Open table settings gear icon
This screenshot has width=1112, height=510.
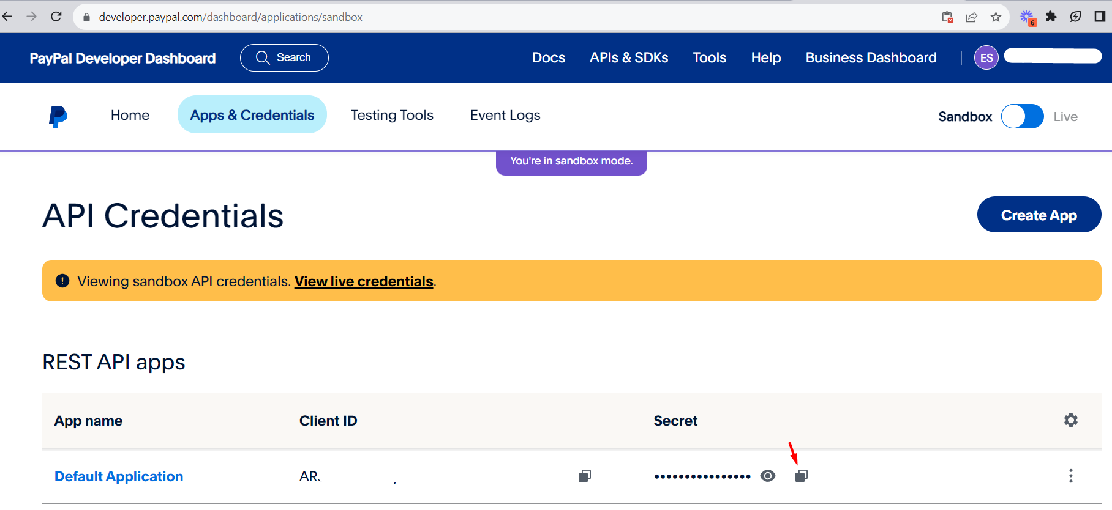coord(1071,420)
